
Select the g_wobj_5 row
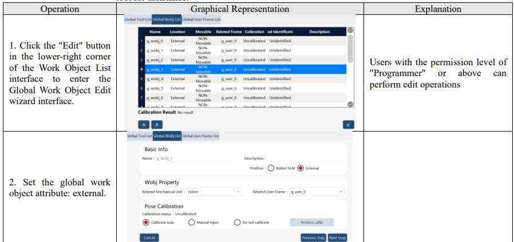coord(242,89)
